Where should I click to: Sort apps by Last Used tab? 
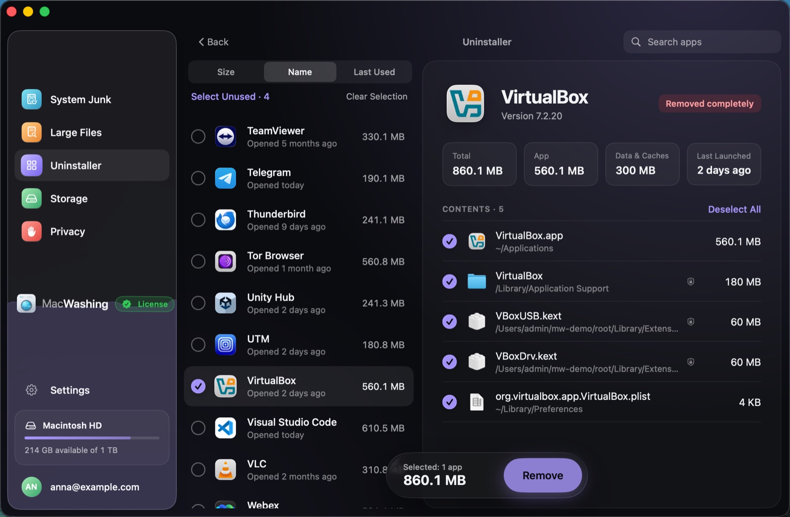374,72
